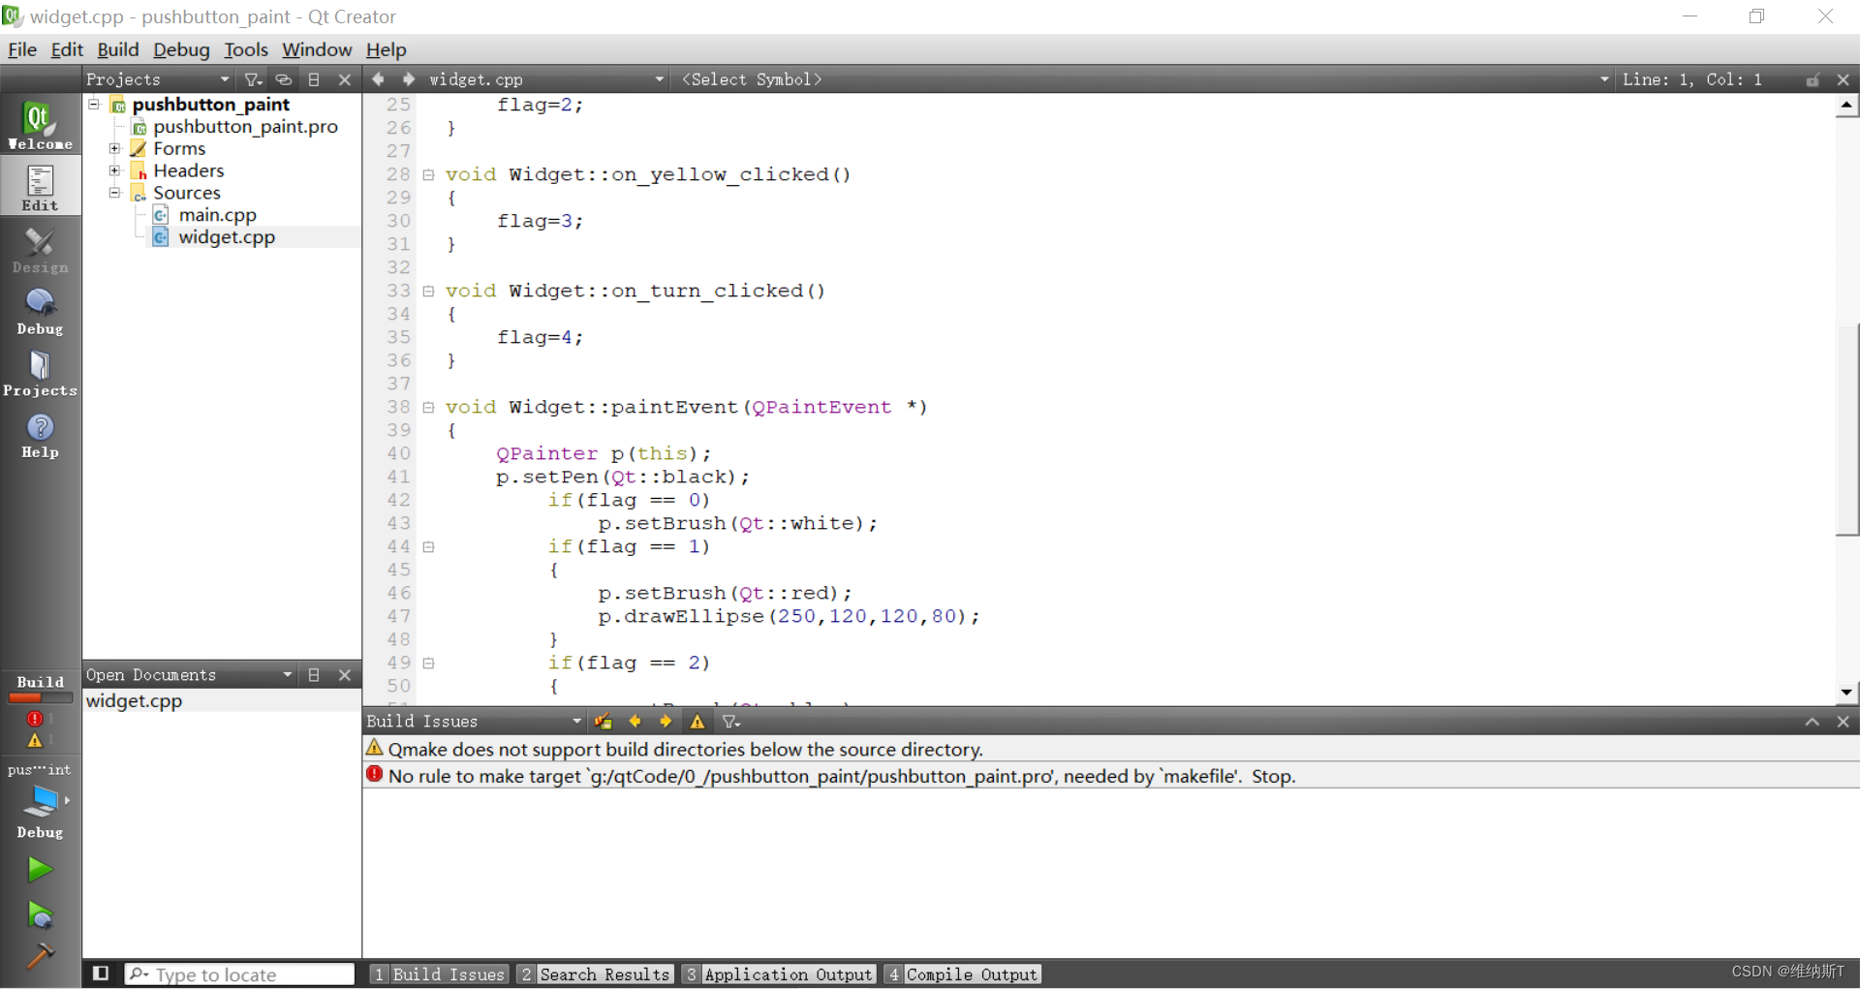Clear build issues with the broom icon

(x=604, y=721)
